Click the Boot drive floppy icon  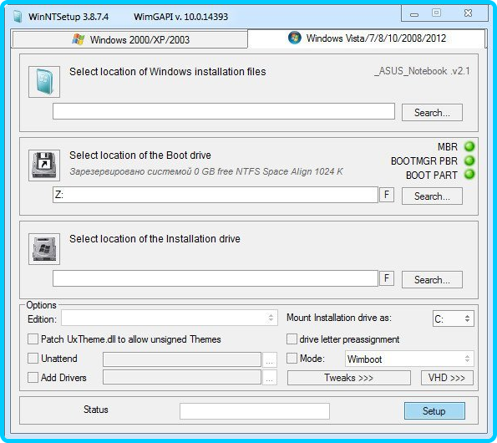click(44, 165)
